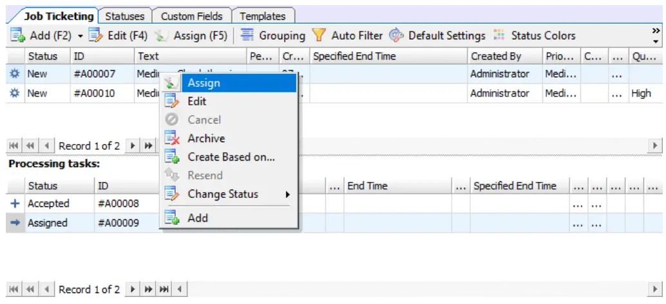Expand the Change Status submenu
The width and height of the screenshot is (666, 304).
tap(229, 194)
